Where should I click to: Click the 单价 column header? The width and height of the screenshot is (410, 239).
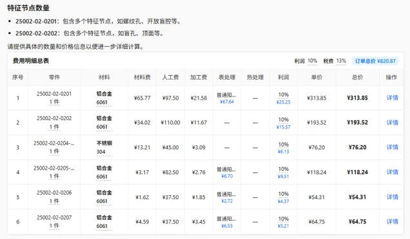click(x=317, y=77)
